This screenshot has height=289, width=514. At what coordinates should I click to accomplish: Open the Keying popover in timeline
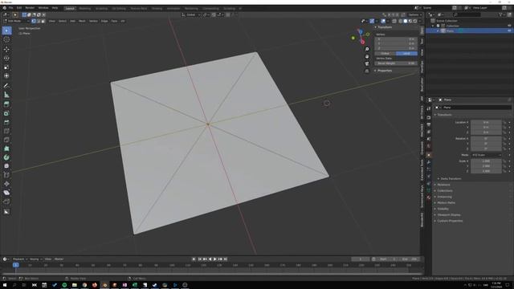tap(35, 259)
